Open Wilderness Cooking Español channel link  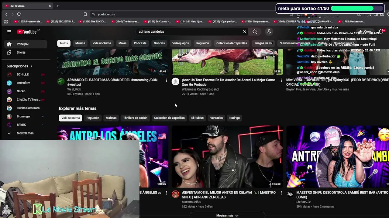[200, 89]
